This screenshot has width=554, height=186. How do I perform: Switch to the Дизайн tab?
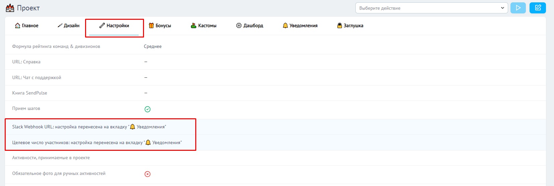pyautogui.click(x=69, y=25)
